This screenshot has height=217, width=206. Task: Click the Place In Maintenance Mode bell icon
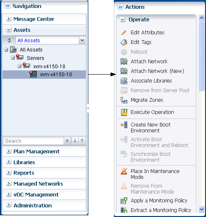[124, 171]
